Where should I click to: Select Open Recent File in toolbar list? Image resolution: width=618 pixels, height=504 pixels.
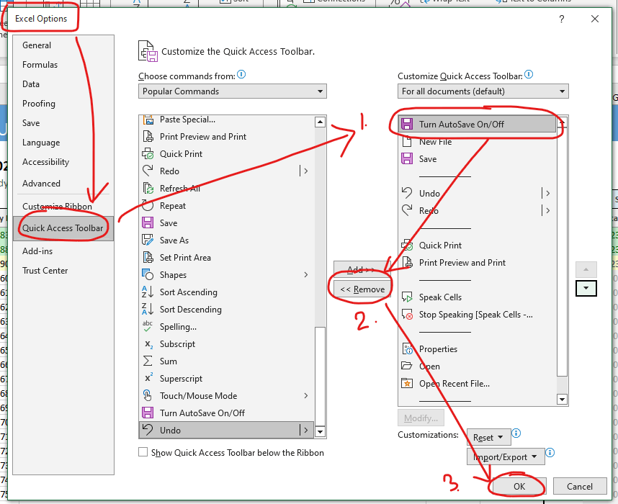pyautogui.click(x=478, y=384)
